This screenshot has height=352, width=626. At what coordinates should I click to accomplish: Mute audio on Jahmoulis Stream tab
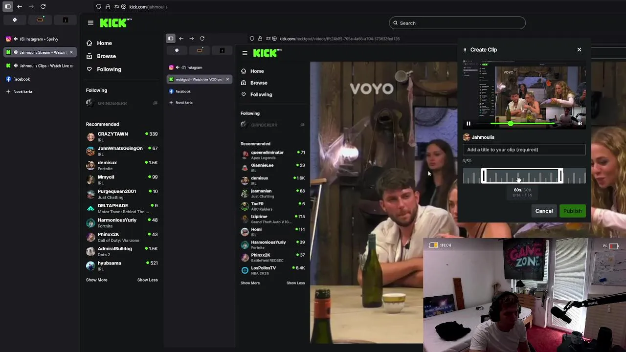(x=16, y=52)
